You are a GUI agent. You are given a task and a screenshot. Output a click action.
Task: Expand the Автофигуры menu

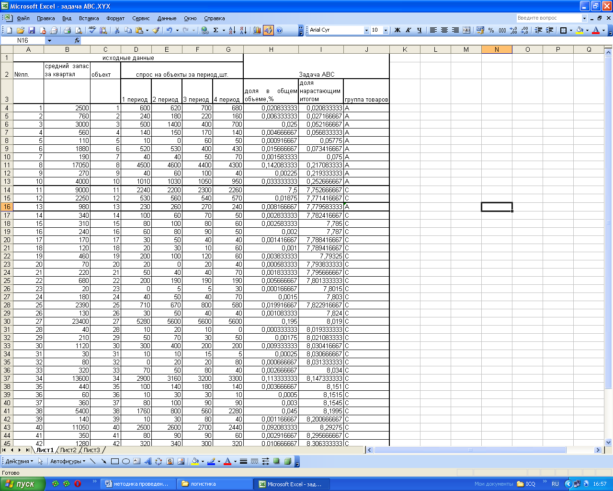(x=68, y=461)
